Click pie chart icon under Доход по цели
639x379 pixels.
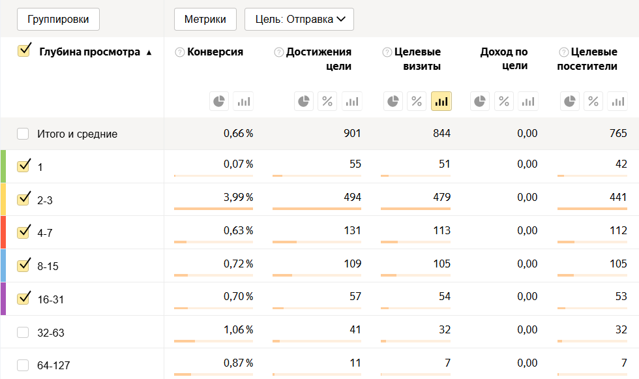pos(480,101)
